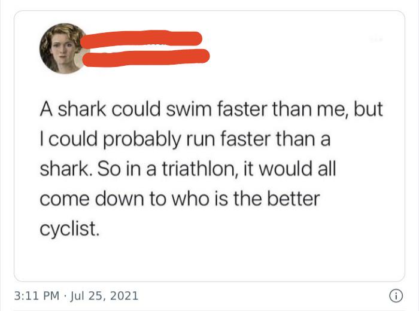Click the 3:11 PM time text
Screen dimensions: 419x311
(x=37, y=295)
